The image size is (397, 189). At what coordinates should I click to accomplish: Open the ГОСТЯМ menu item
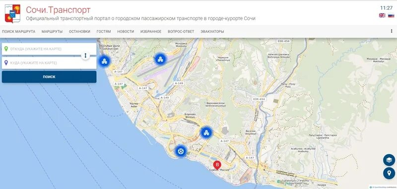pos(104,32)
